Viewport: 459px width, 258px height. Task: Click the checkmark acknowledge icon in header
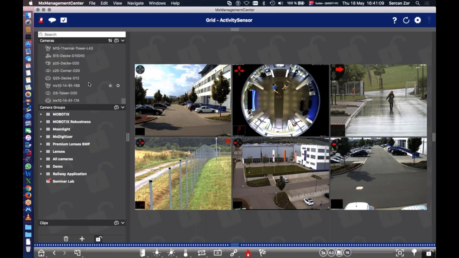coord(63,20)
